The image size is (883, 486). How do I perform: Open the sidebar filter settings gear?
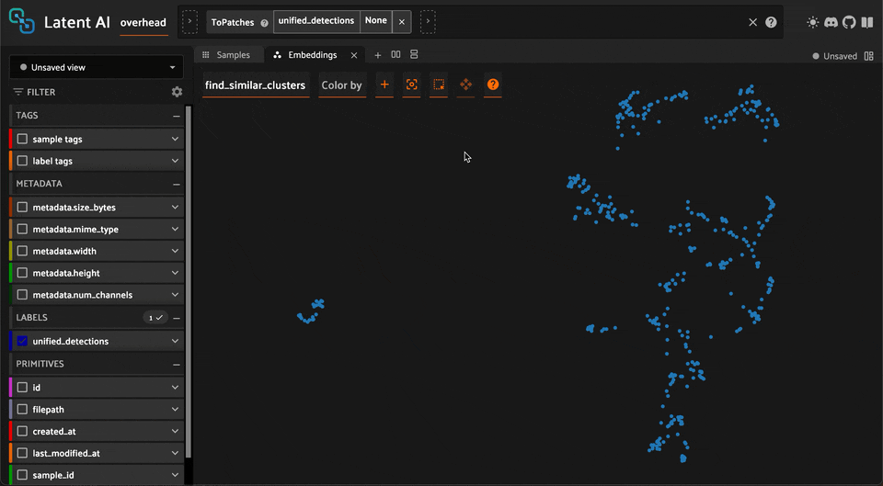(177, 92)
